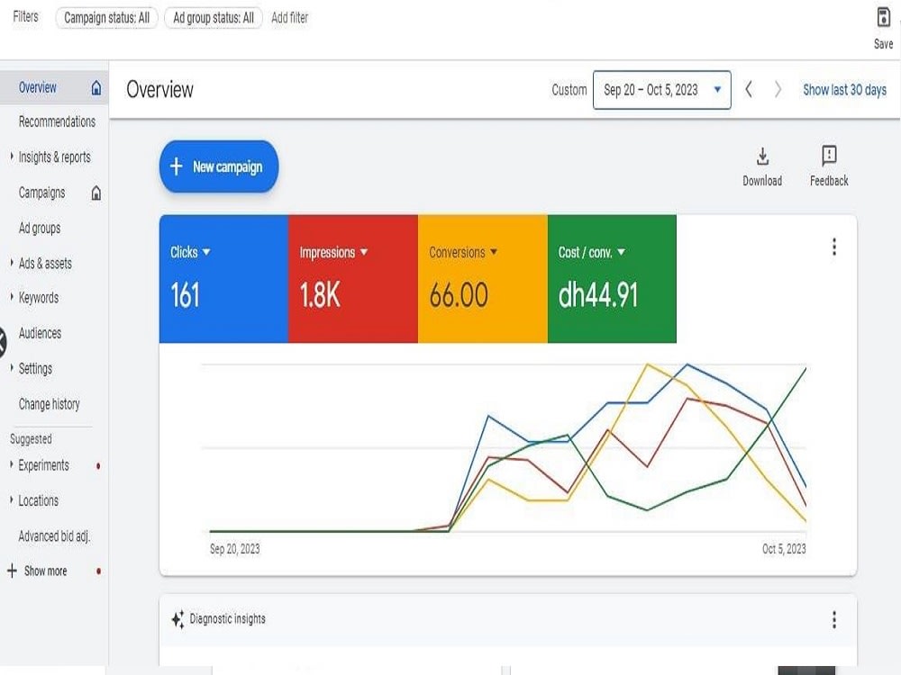Click the Oct 5, 2023 axis label
This screenshot has width=901, height=675.
pos(784,549)
